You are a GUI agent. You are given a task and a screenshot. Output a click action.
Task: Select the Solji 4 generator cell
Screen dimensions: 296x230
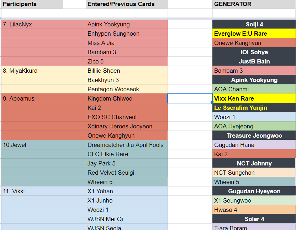254,24
